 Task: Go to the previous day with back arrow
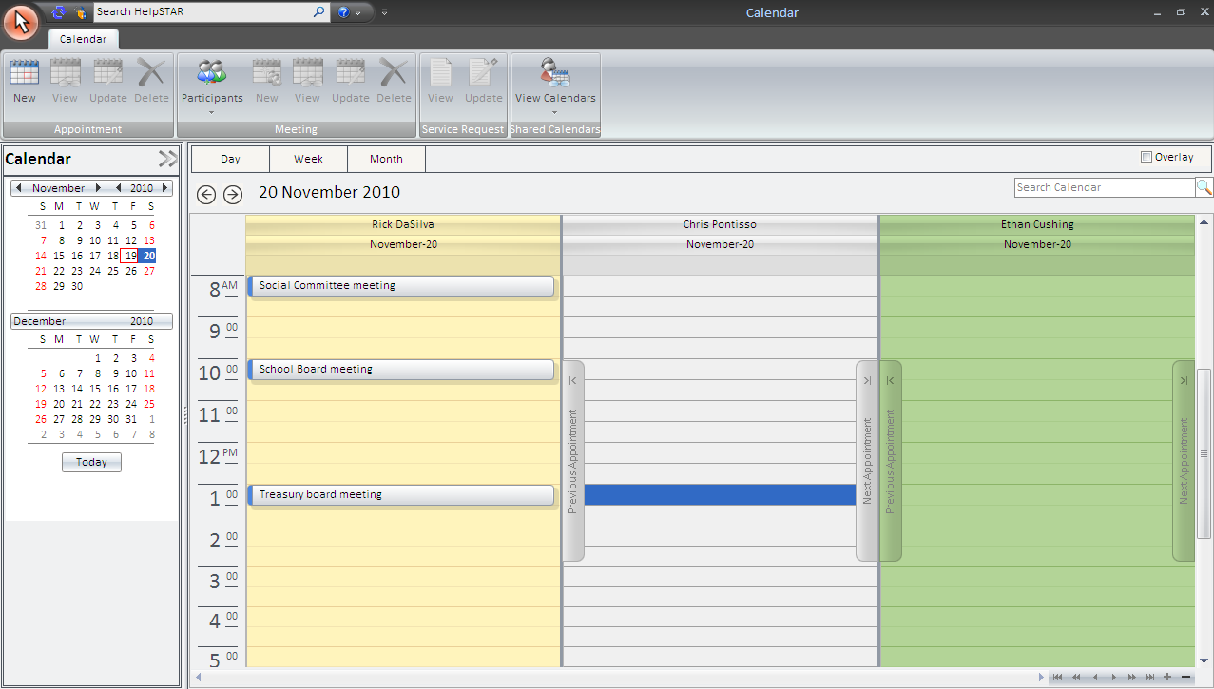click(x=205, y=194)
